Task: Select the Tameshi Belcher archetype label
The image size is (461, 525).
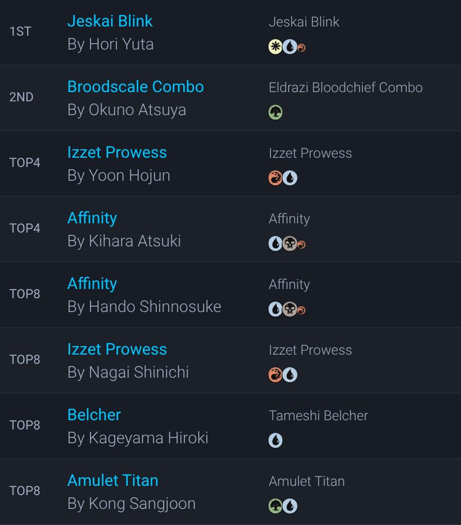Action: [319, 416]
